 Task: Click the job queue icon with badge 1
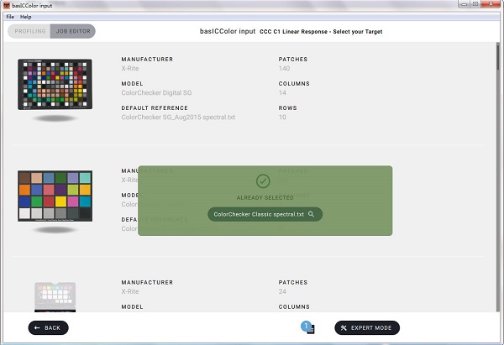308,327
